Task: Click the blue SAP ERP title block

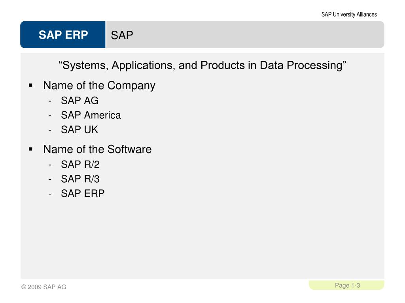Action: pyautogui.click(x=63, y=35)
